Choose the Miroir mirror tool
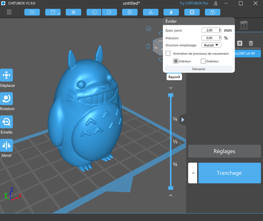This screenshot has height=221, width=263. (6, 145)
